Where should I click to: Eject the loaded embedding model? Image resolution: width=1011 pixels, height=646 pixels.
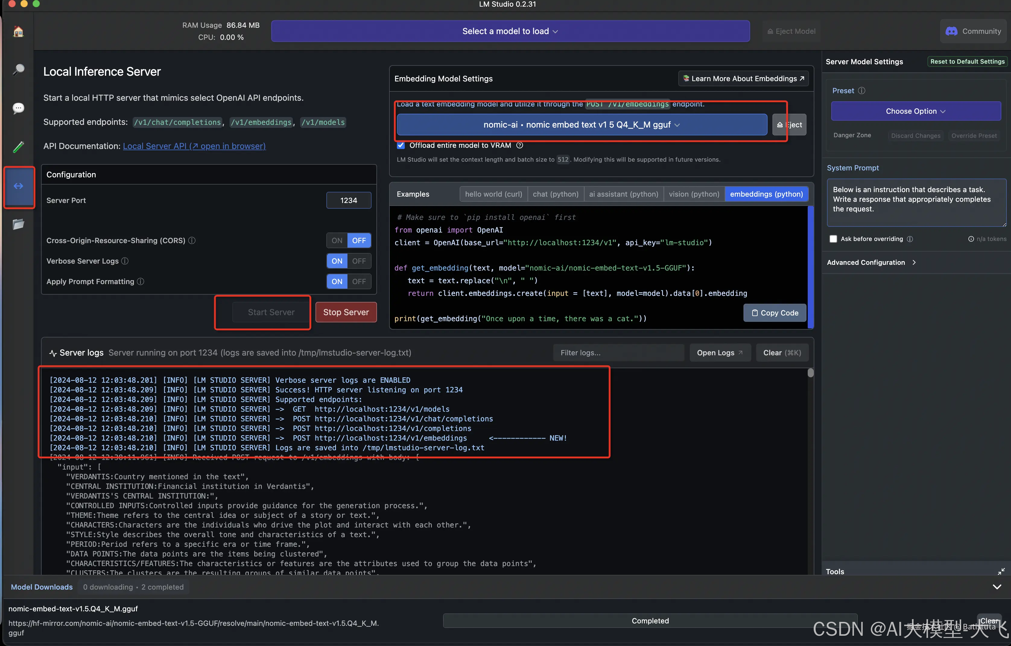789,125
